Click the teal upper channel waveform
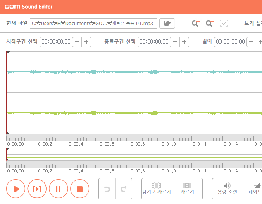 pos(134,72)
